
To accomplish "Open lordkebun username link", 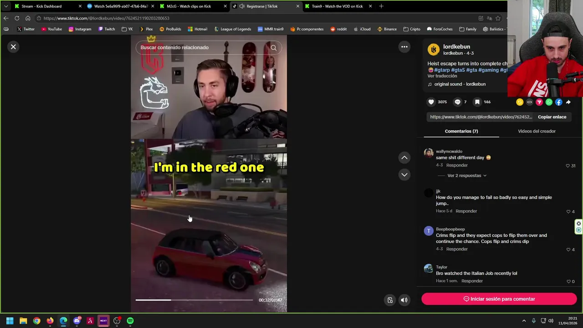I will (x=456, y=46).
